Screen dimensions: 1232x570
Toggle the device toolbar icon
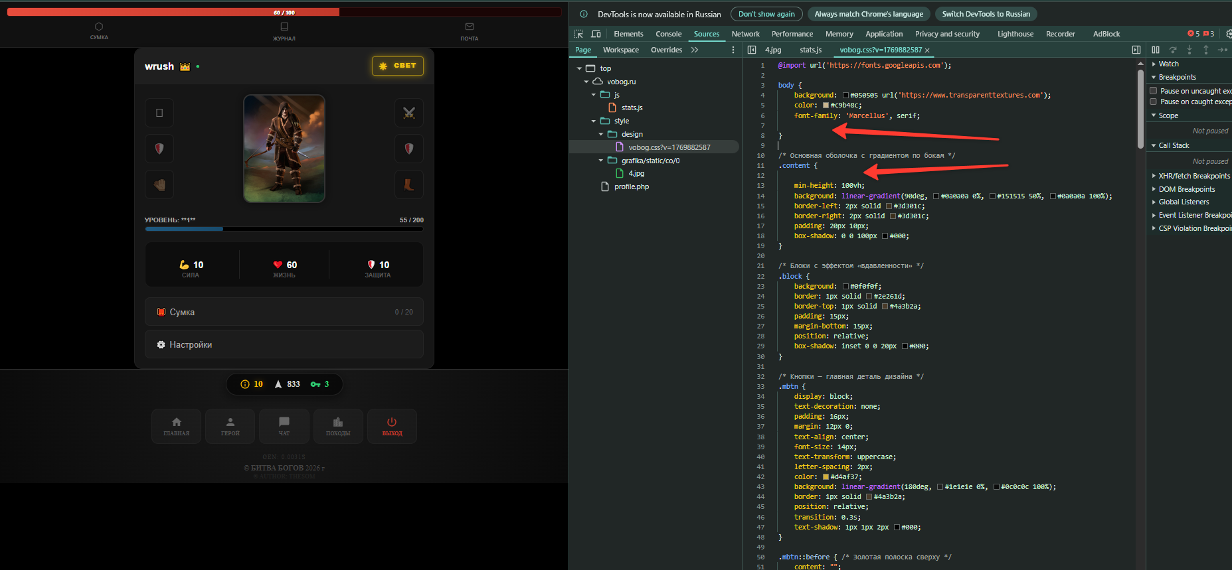point(596,34)
